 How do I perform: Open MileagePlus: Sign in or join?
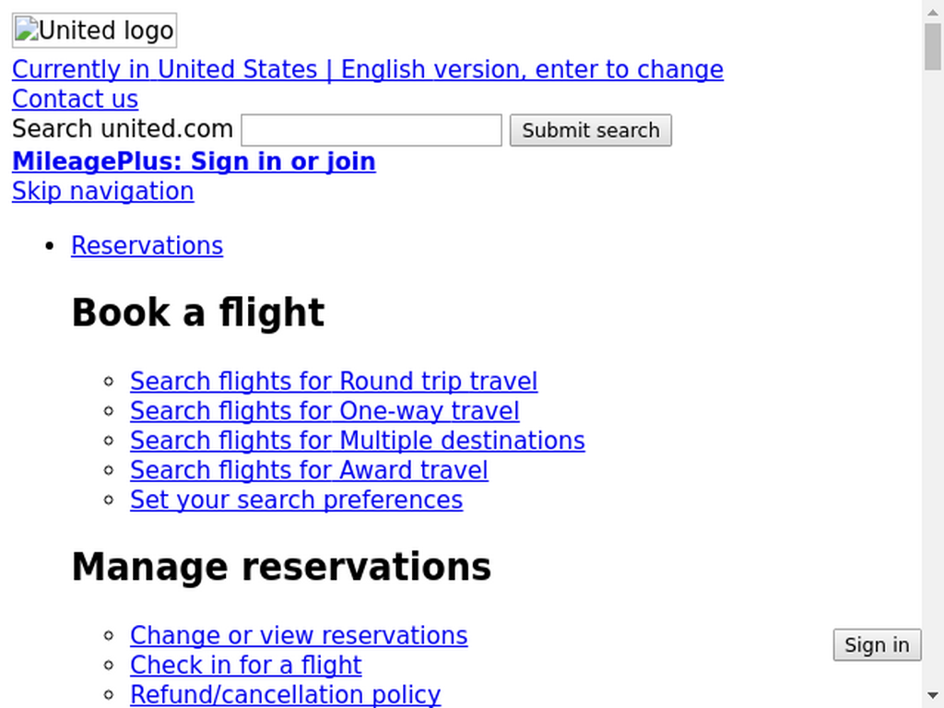point(194,161)
